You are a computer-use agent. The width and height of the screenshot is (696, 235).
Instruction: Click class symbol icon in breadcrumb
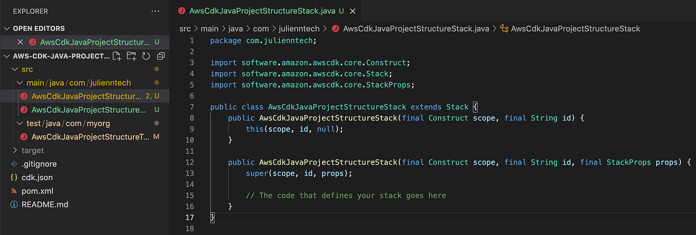click(504, 29)
